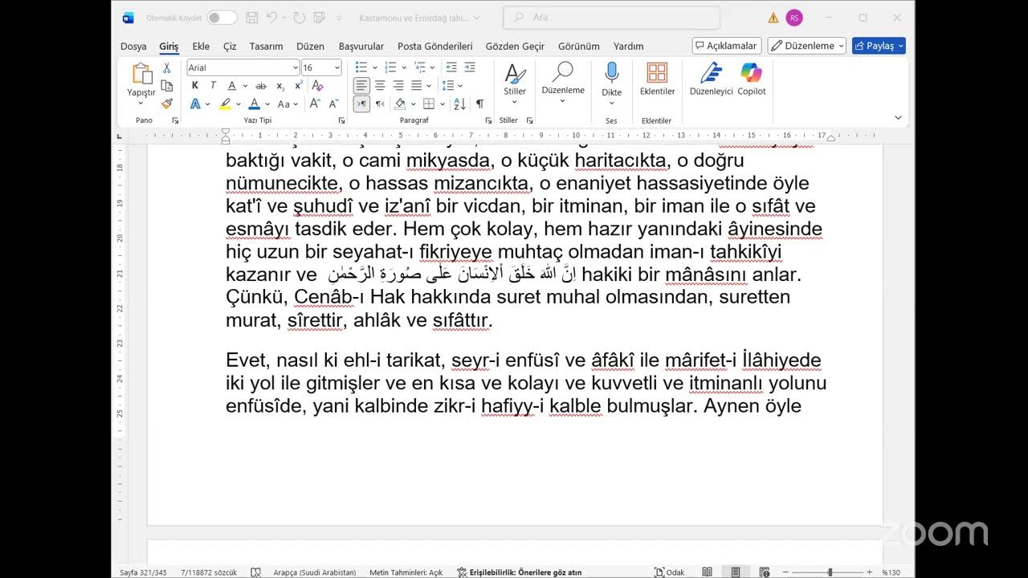Center align the paragraph

(x=380, y=86)
